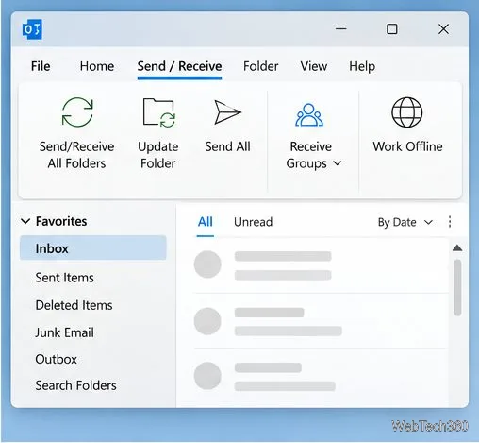Click the message list scrollbar thumb

coord(457,287)
